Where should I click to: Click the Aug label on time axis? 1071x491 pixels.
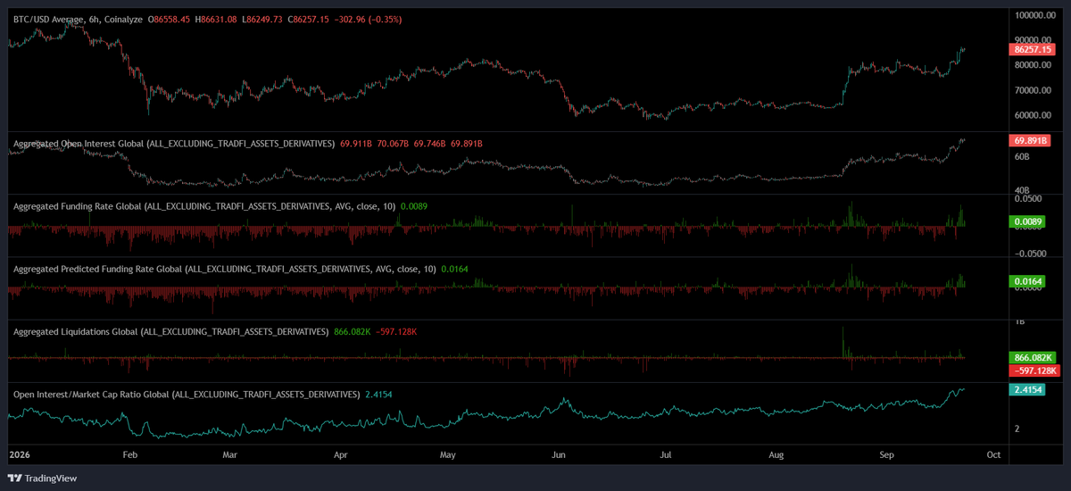pyautogui.click(x=776, y=454)
